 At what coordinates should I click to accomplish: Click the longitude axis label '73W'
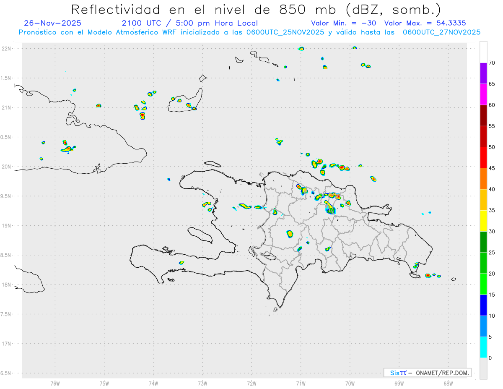pos(202,383)
